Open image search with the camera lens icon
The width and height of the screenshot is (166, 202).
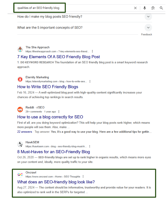153,8
